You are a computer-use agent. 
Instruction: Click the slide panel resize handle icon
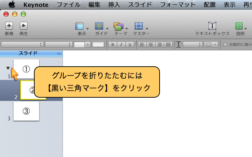59,54
